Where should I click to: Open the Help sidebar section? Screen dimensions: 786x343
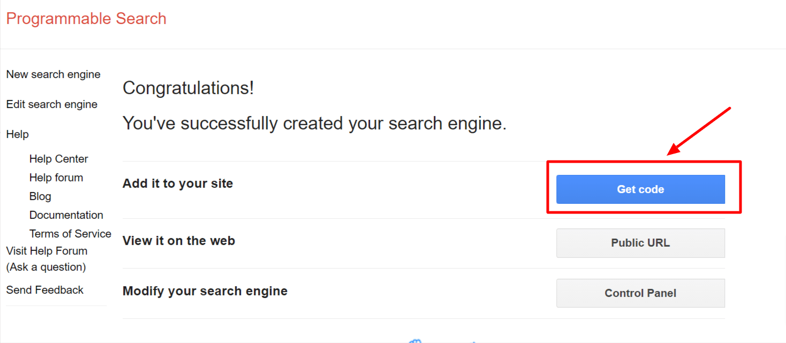pyautogui.click(x=17, y=134)
